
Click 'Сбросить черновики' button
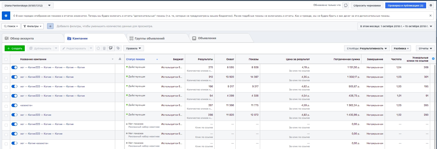(x=367, y=6)
